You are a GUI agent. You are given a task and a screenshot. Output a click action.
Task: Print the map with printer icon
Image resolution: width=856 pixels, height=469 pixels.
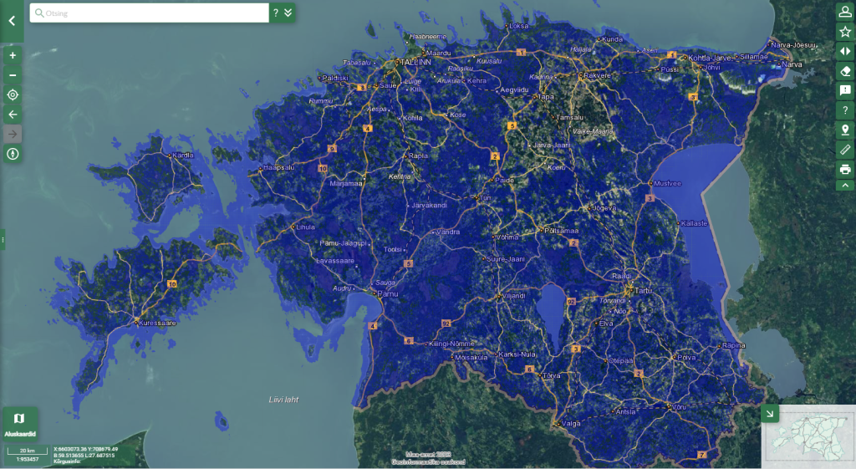click(845, 169)
